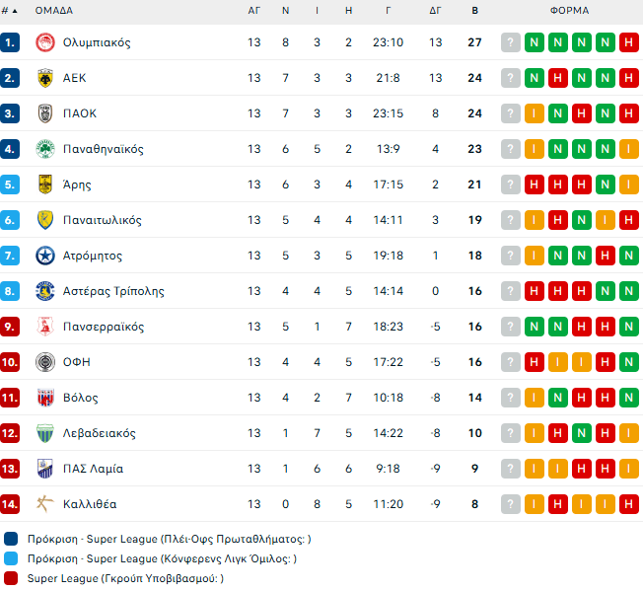Image resolution: width=643 pixels, height=591 pixels.
Task: Open the Ολυμπιακός team link
Action: 96,42
